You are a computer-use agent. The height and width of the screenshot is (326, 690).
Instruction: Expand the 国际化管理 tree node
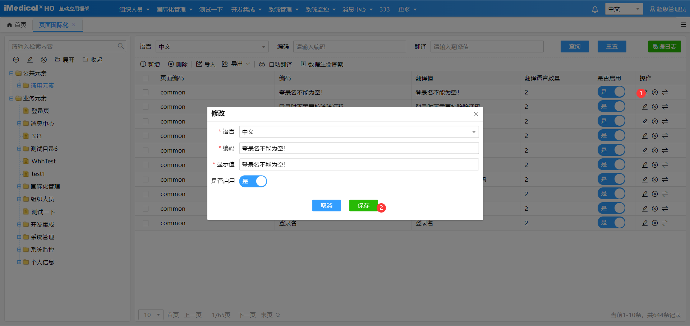click(19, 186)
